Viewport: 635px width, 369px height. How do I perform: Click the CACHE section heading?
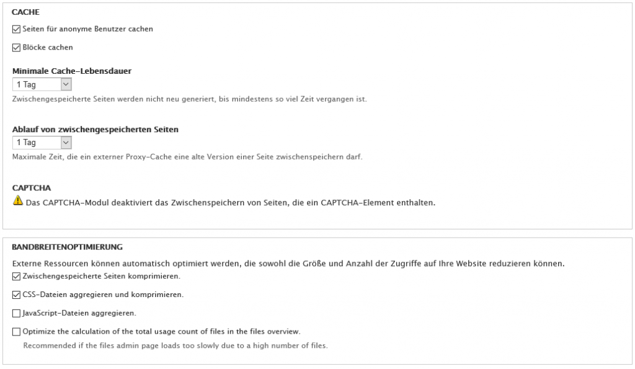25,12
